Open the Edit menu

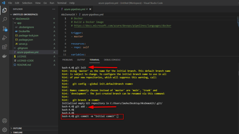coord(17,3)
